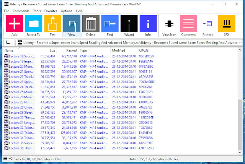Click the file icon of Lecture 22
245x164 pixels.
[x=6, y=76]
